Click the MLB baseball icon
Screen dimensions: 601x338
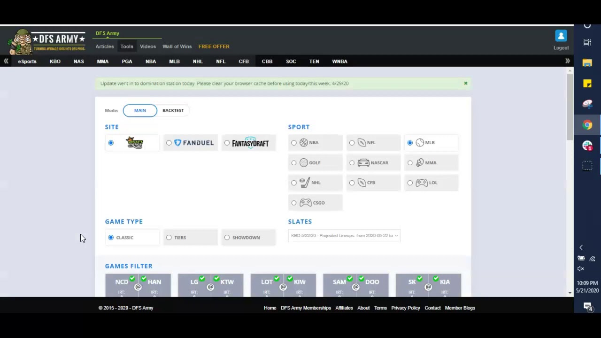tap(420, 143)
